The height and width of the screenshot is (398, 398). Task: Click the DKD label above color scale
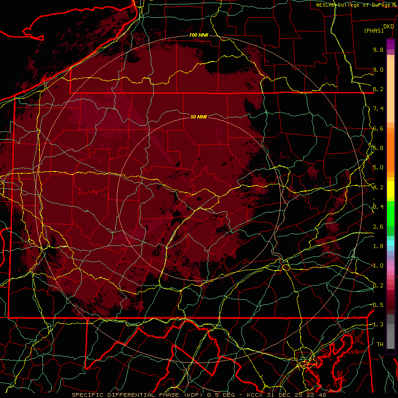[388, 27]
